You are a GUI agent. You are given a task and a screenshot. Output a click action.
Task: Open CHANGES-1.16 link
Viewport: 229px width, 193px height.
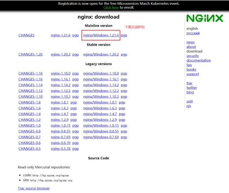click(x=31, y=79)
